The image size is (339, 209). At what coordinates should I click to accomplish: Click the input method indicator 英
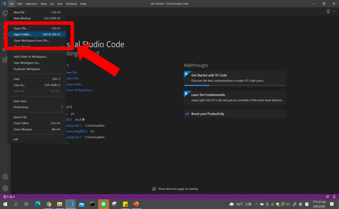pyautogui.click(x=300, y=204)
